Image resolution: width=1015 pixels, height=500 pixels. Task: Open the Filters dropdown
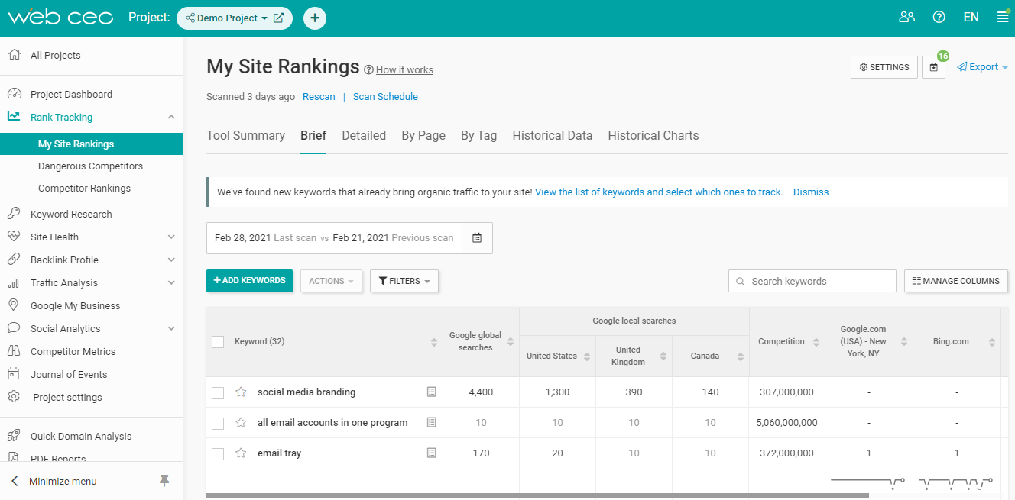404,280
